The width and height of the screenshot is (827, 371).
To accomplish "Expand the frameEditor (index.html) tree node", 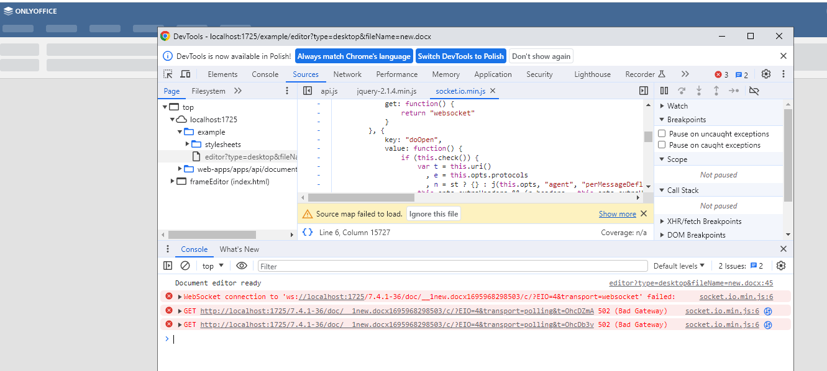I will 173,182.
